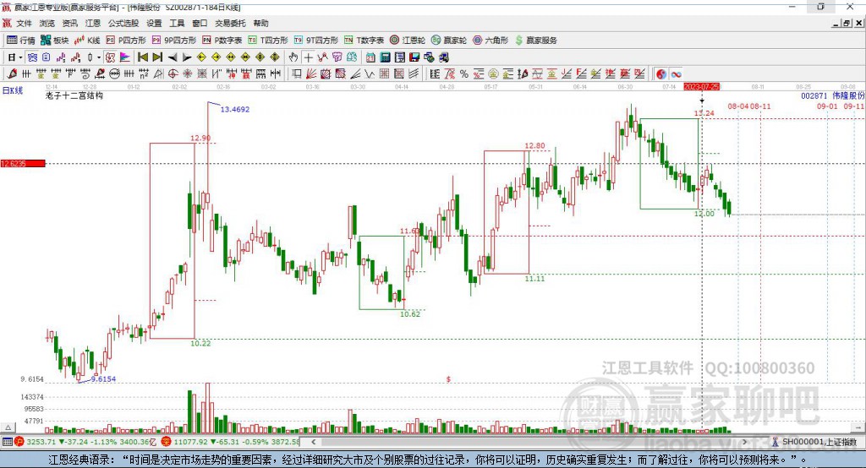Click the stock code 002871
Screen dimensions: 866x468
[x=814, y=96]
